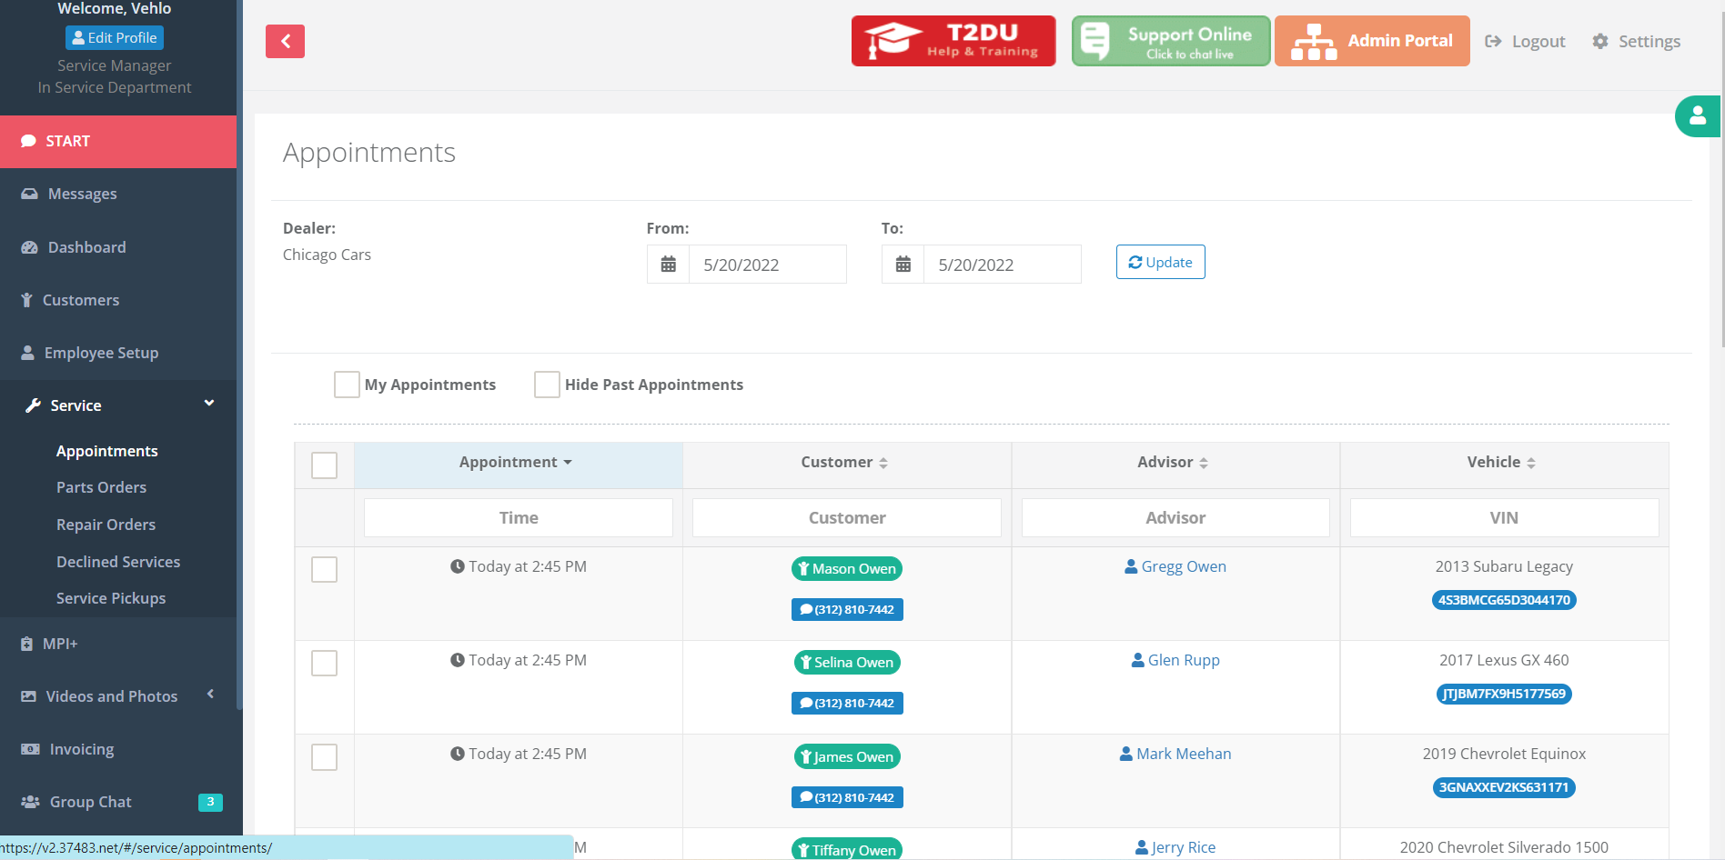This screenshot has width=1725, height=860.
Task: Select the Dashboard icon in the sidebar
Action: (x=30, y=246)
